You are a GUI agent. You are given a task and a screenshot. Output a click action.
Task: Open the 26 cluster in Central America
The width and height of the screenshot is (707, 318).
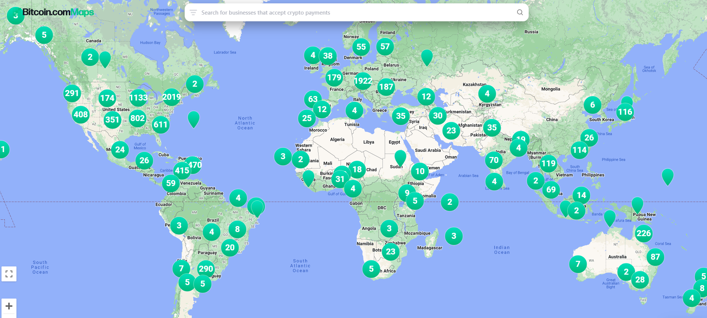(144, 161)
